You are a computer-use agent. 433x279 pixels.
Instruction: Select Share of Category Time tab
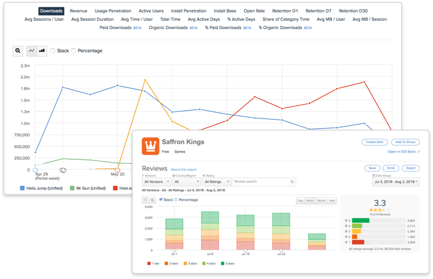286,19
